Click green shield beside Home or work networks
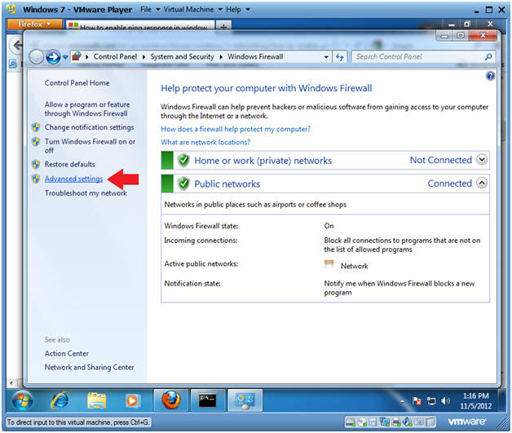The height and width of the screenshot is (433, 512). tap(183, 160)
